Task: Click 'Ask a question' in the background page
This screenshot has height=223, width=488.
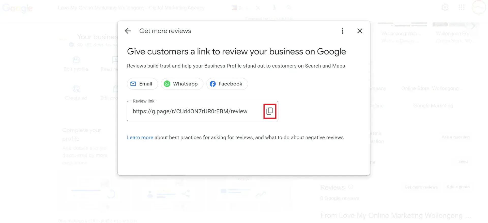Action: (x=455, y=137)
